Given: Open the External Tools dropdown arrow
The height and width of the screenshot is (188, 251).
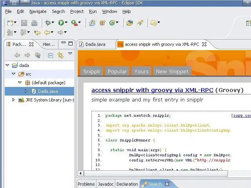Looking at the screenshot, I should pos(80,22).
